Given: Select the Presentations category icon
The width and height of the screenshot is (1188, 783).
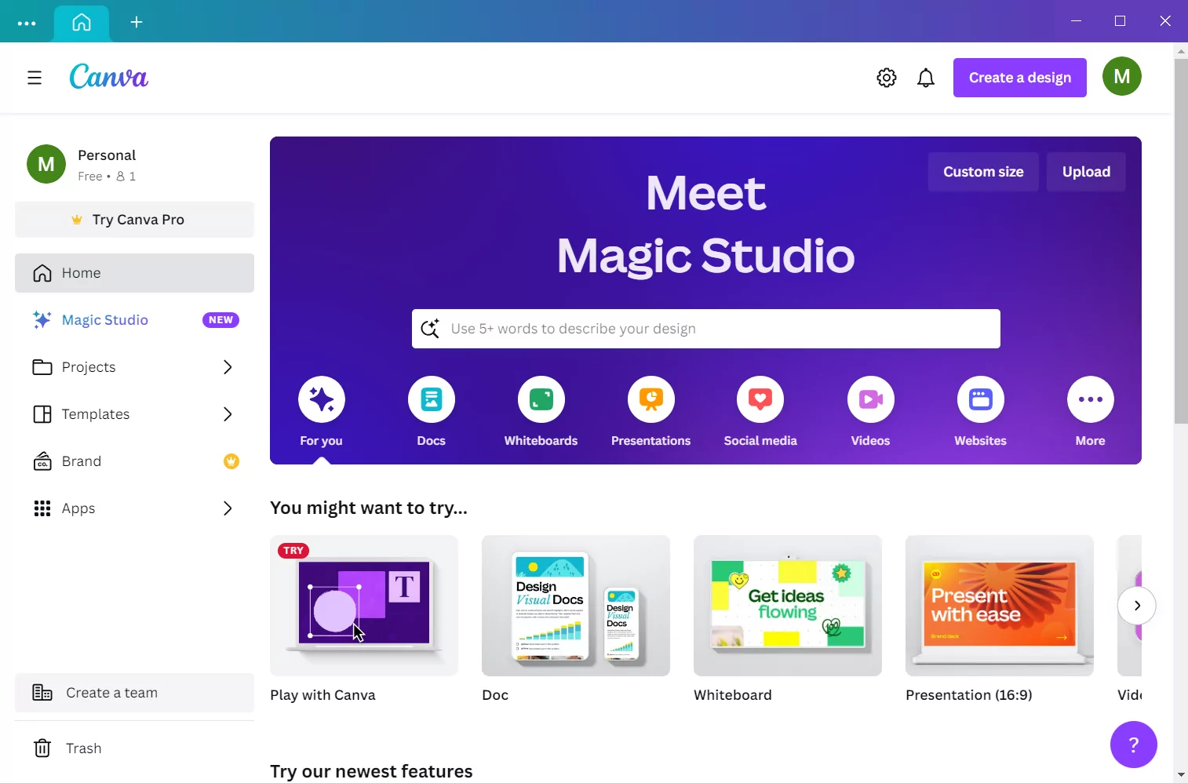Looking at the screenshot, I should point(651,399).
